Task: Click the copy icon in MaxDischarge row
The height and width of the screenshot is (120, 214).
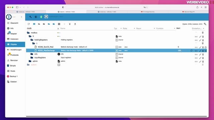Action: pyautogui.click(x=192, y=51)
